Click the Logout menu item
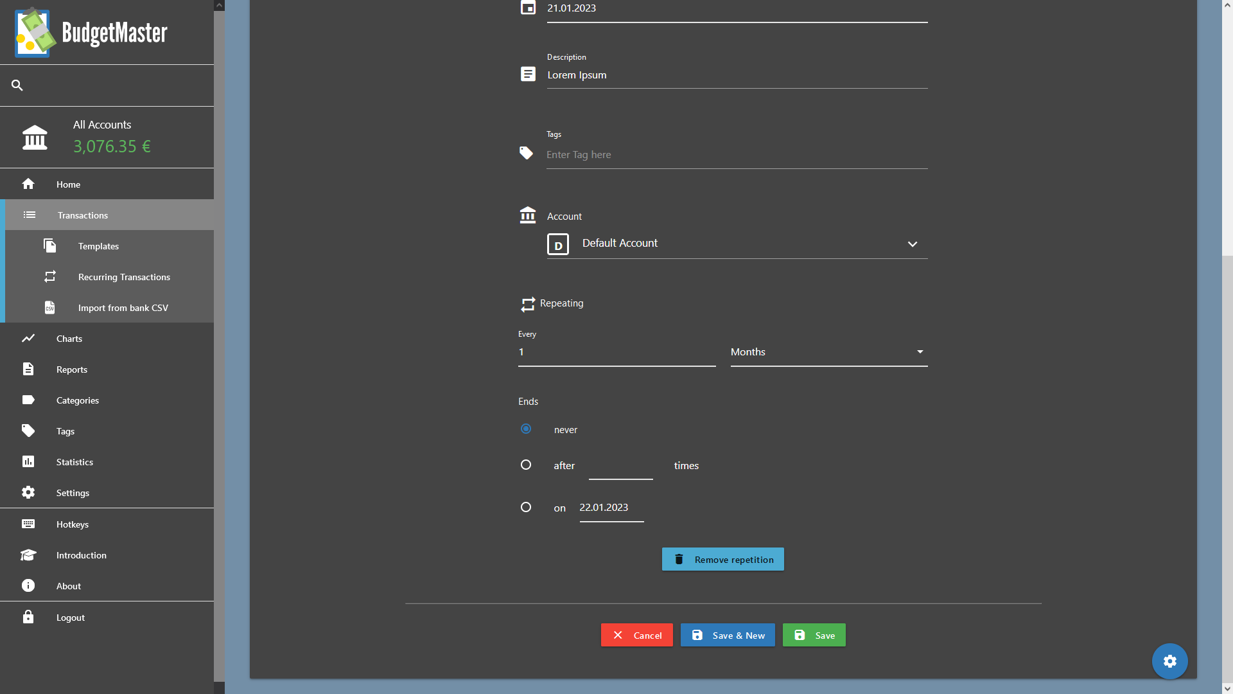The width and height of the screenshot is (1233, 694). pos(107,617)
